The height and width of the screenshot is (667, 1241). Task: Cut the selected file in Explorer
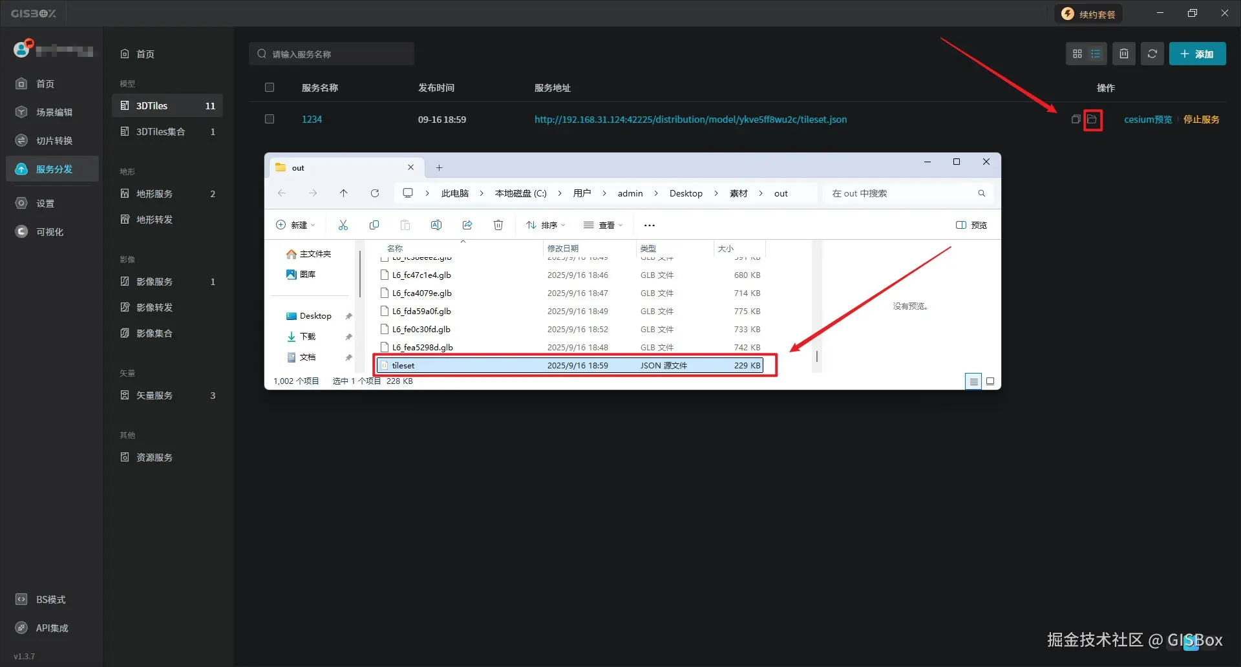tap(343, 225)
